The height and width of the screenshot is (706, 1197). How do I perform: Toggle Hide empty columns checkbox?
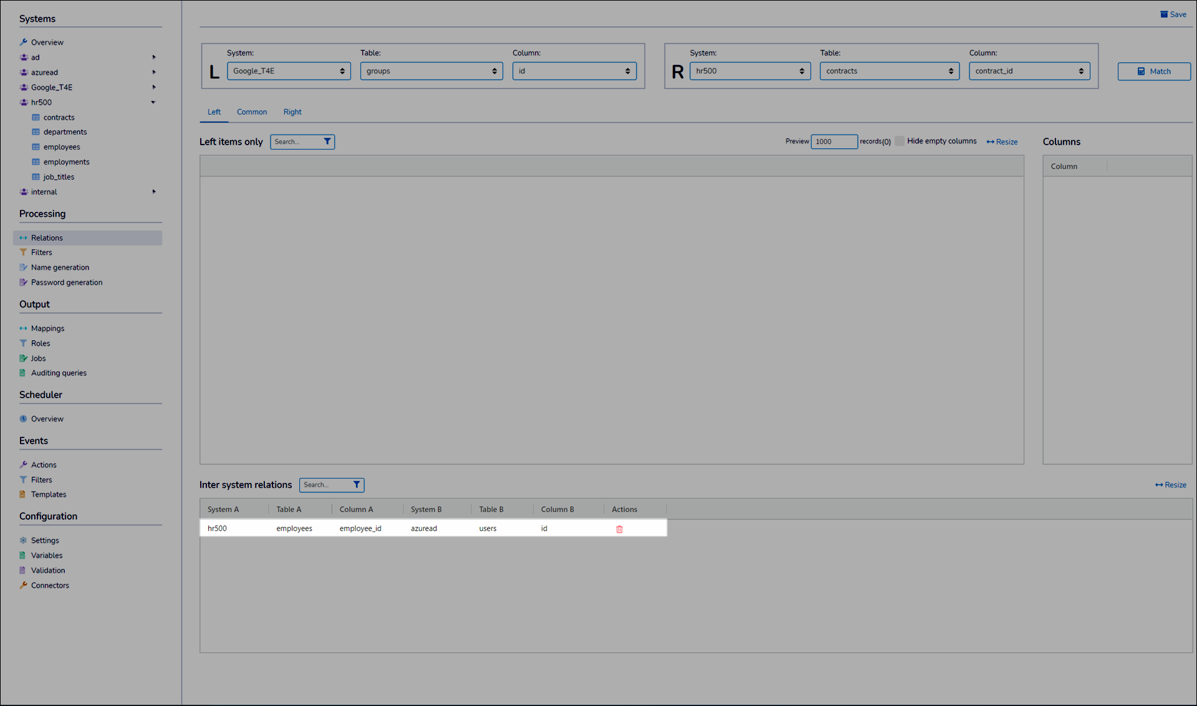(x=900, y=141)
